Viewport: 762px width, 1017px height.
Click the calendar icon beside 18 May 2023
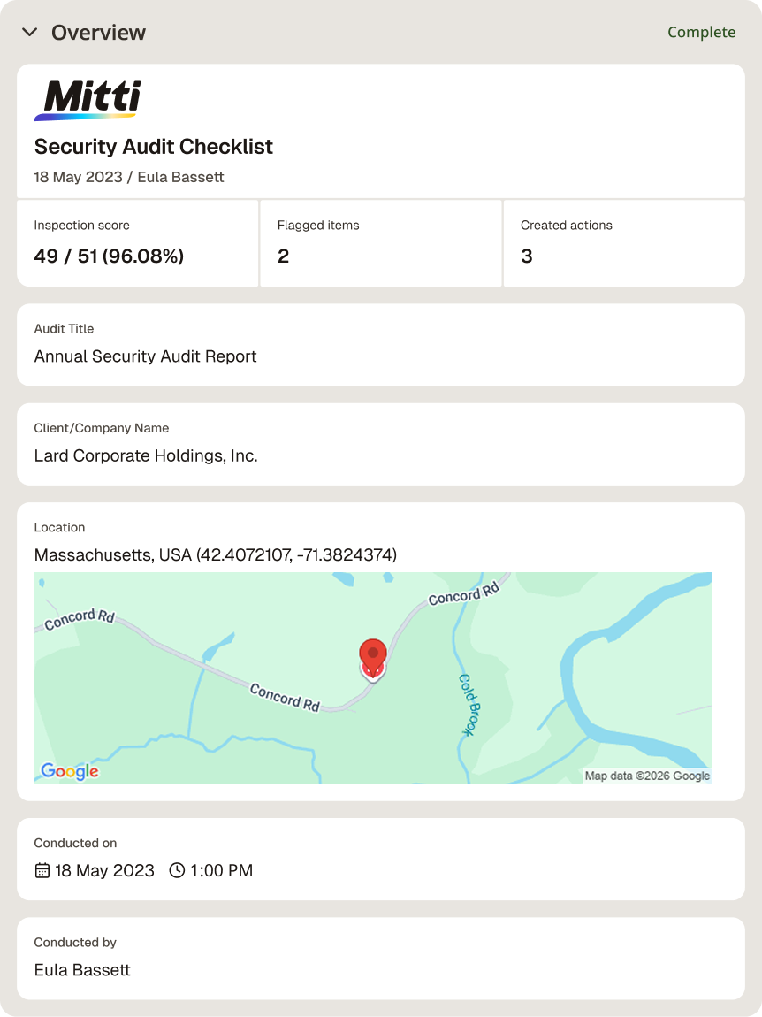pos(42,870)
